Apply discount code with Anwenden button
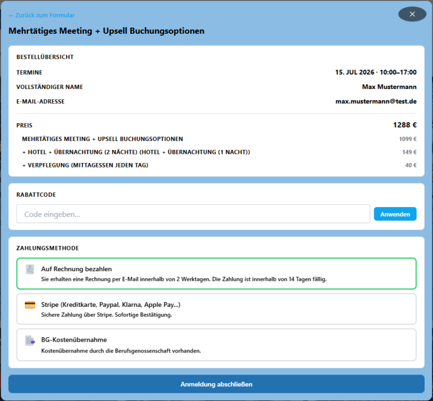Screen dimensions: 433x401 point(395,214)
